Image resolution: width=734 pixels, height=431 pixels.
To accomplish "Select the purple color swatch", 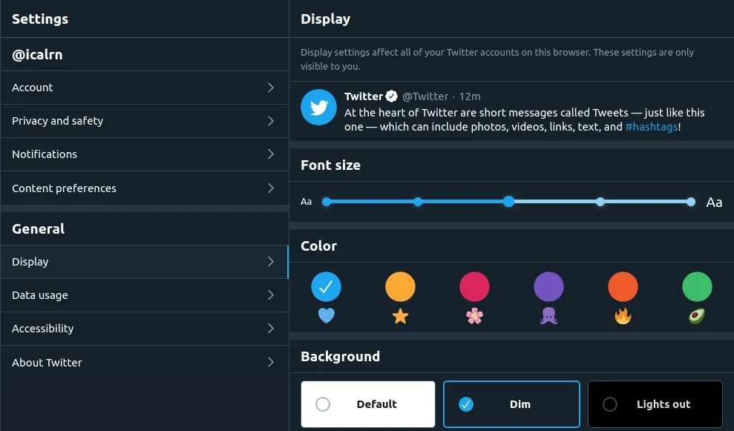I will click(548, 286).
